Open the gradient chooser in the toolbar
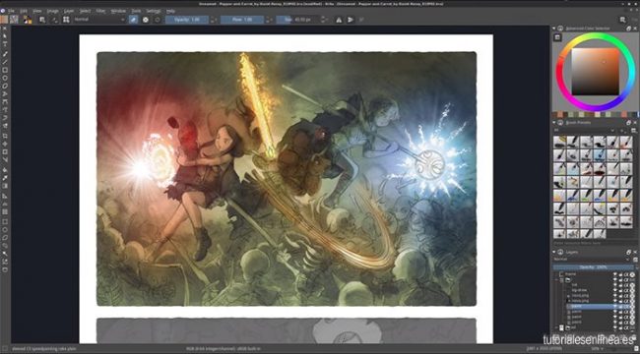The width and height of the screenshot is (640, 354). tap(4, 20)
